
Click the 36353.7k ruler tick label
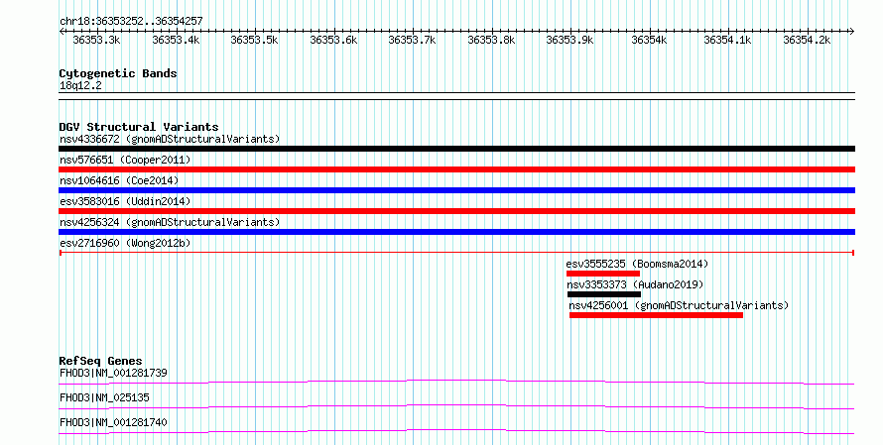coord(412,40)
